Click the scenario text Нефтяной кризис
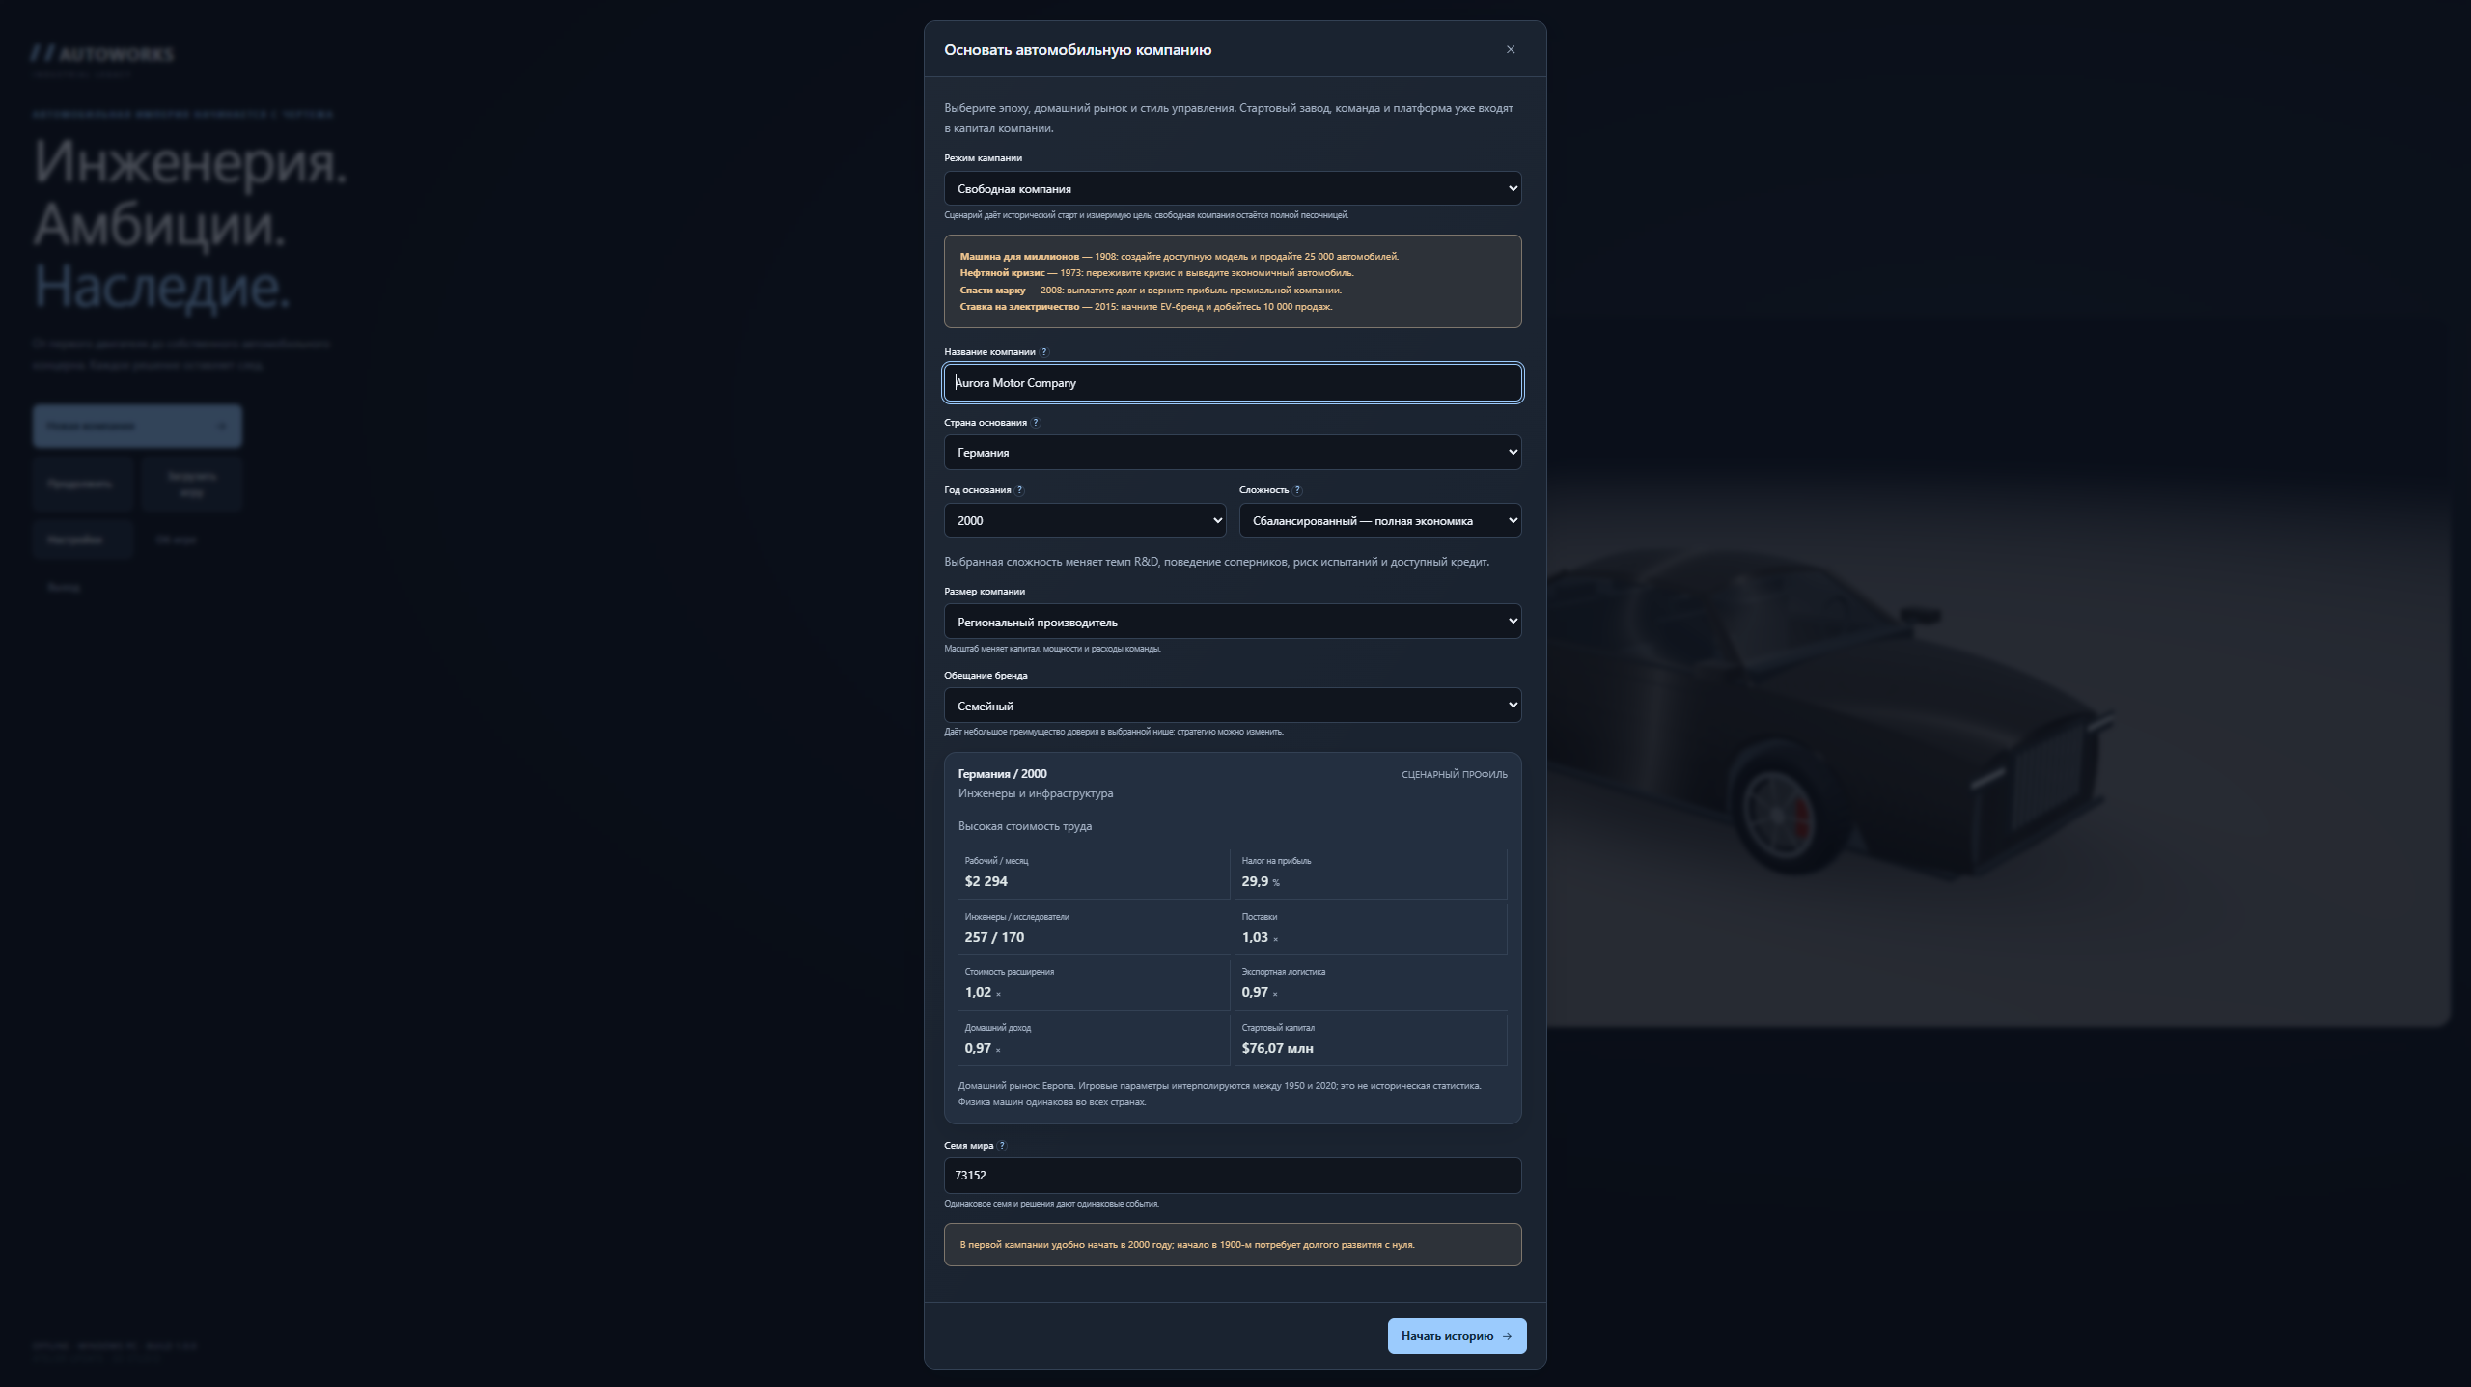The image size is (2471, 1387). point(1002,273)
